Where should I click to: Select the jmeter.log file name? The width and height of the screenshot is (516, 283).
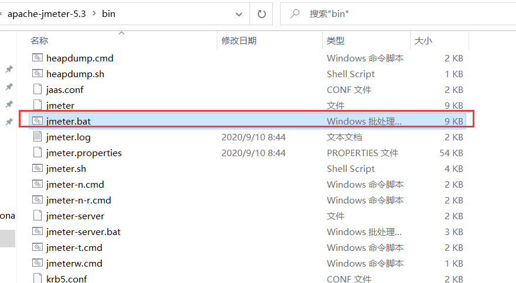tap(68, 137)
